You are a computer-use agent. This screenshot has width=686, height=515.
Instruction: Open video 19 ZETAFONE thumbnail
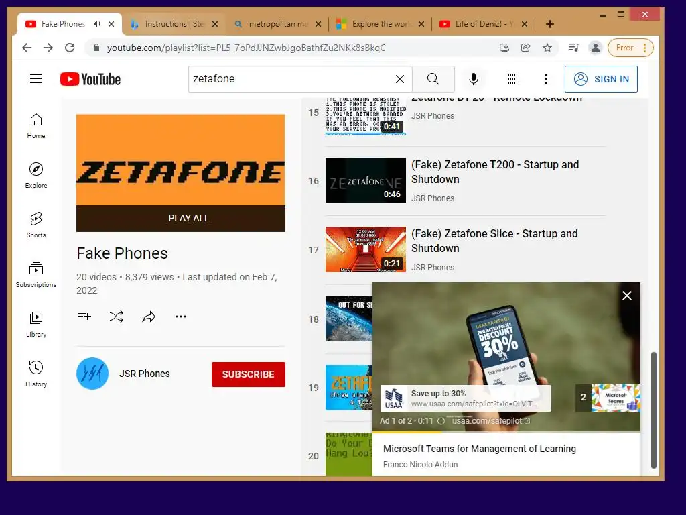tap(349, 388)
